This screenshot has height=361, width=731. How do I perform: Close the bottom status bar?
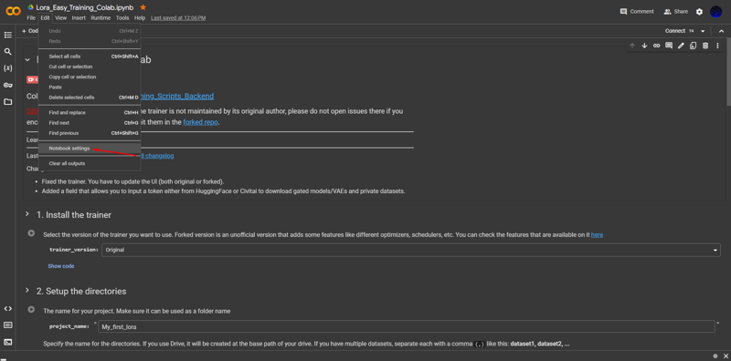click(x=725, y=356)
